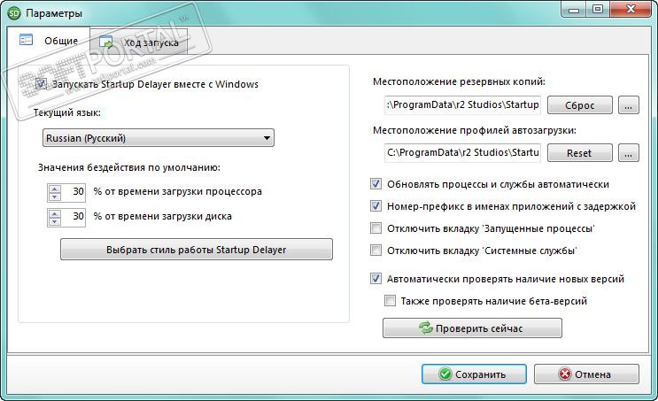Browse for startup profiles location with ... button
Image resolution: width=658 pixels, height=401 pixels.
[x=628, y=153]
